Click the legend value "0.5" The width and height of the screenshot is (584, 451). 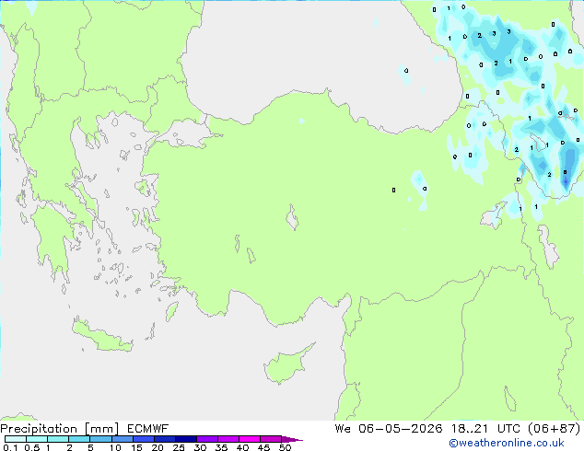(x=31, y=447)
